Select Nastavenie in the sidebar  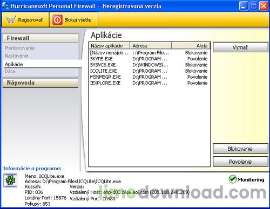[17, 56]
